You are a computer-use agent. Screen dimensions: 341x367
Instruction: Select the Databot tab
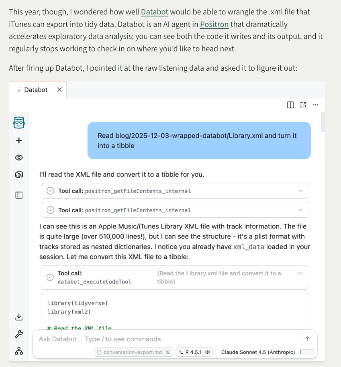pyautogui.click(x=36, y=90)
